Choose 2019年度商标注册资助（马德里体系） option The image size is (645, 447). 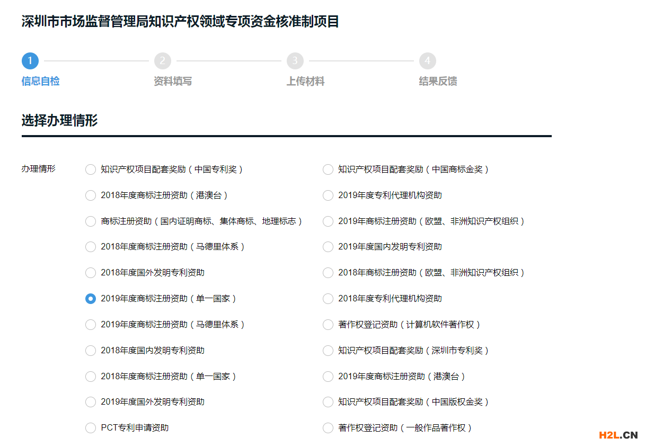coord(91,325)
